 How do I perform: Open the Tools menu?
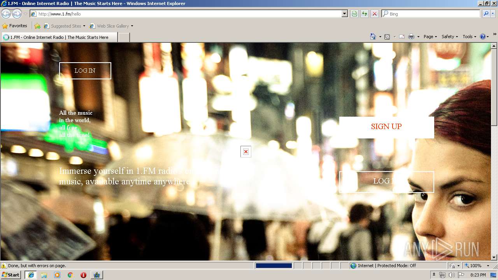tap(470, 37)
